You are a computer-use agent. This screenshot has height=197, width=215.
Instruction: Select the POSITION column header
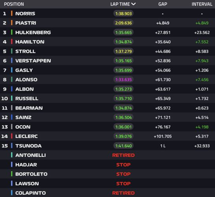tap(14, 4)
